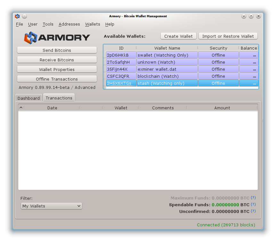Sort wallets by the ID column
Image resolution: width=276 pixels, height=242 pixels.
pyautogui.click(x=121, y=48)
